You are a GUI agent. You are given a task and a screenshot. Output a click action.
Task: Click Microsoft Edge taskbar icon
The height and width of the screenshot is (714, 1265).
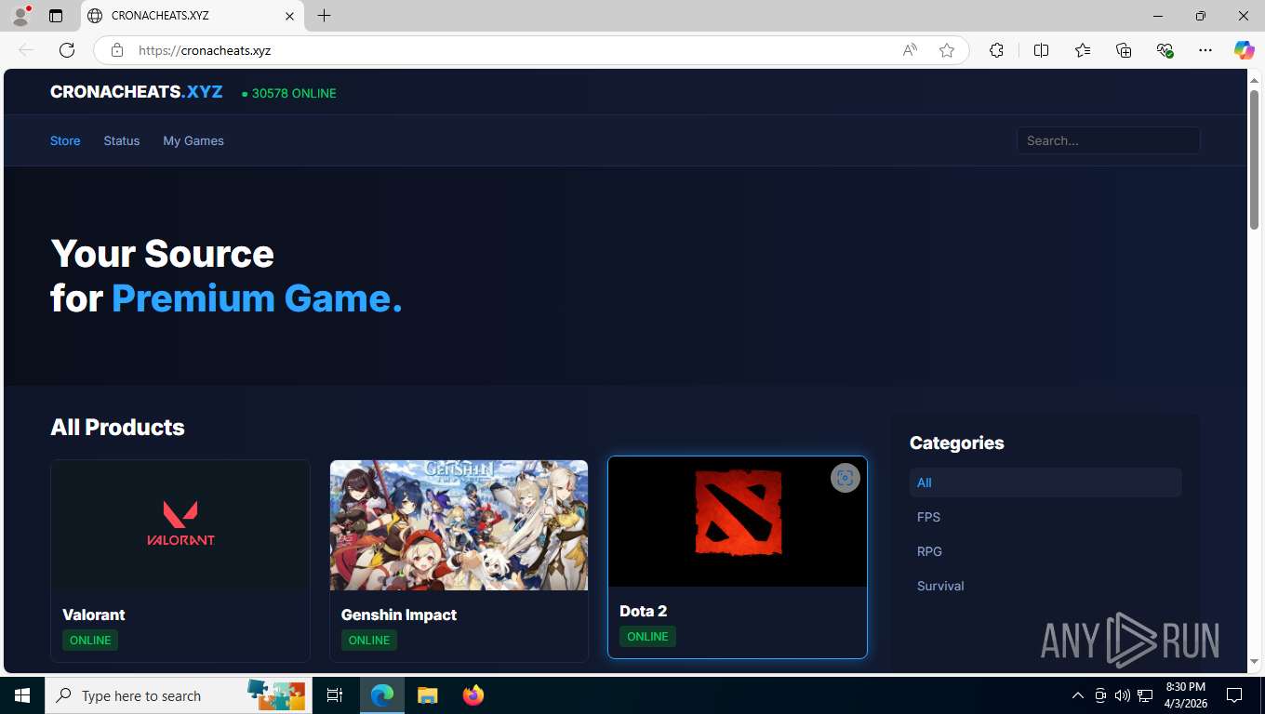click(x=382, y=695)
